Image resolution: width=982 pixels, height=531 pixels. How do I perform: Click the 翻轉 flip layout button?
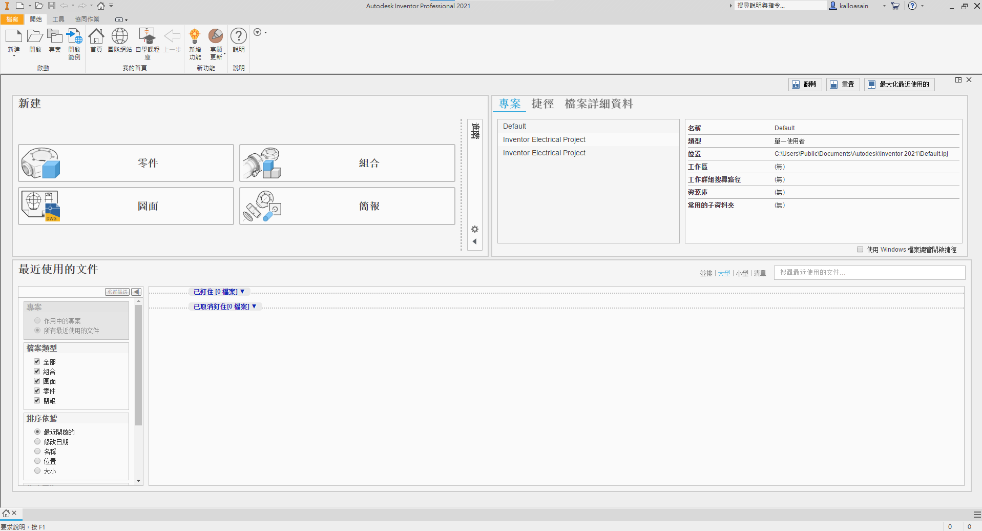pos(805,85)
